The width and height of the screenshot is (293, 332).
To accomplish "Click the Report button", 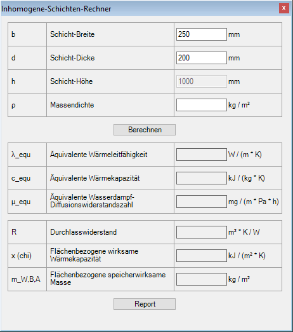I will click(145, 304).
